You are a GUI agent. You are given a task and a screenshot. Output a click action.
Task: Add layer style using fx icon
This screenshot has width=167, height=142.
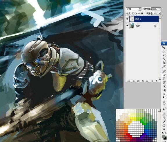point(134,81)
